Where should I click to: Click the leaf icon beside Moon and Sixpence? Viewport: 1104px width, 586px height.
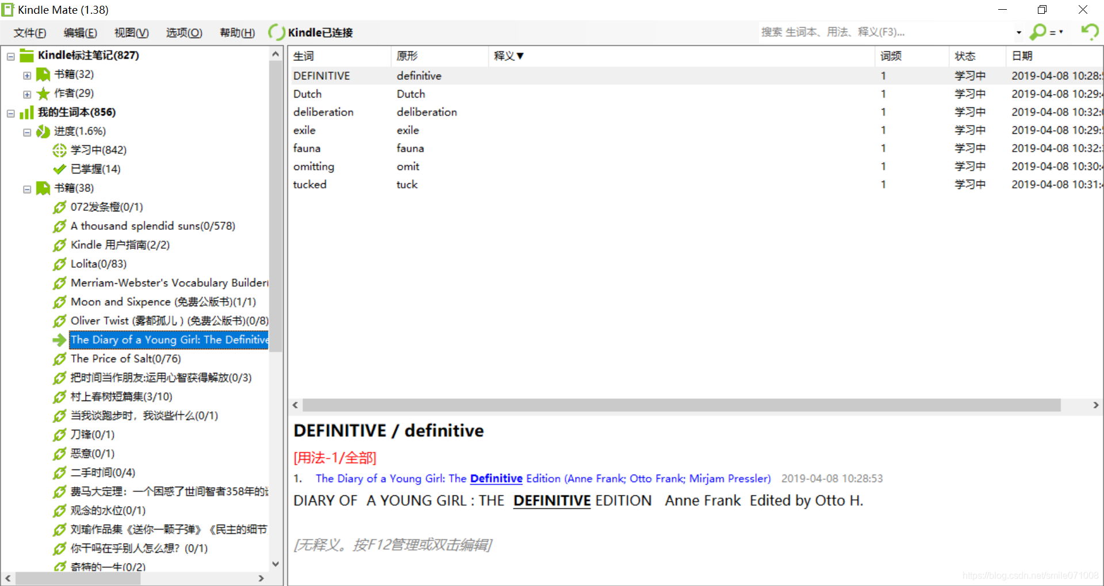(x=59, y=302)
